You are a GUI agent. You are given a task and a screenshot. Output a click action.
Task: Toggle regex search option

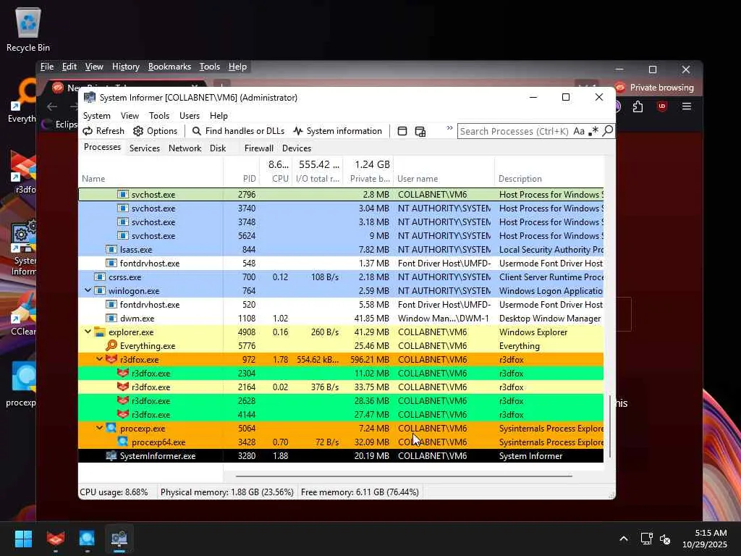pos(593,131)
